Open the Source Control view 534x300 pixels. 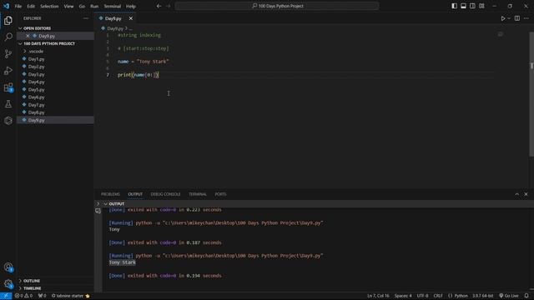pyautogui.click(x=8, y=53)
